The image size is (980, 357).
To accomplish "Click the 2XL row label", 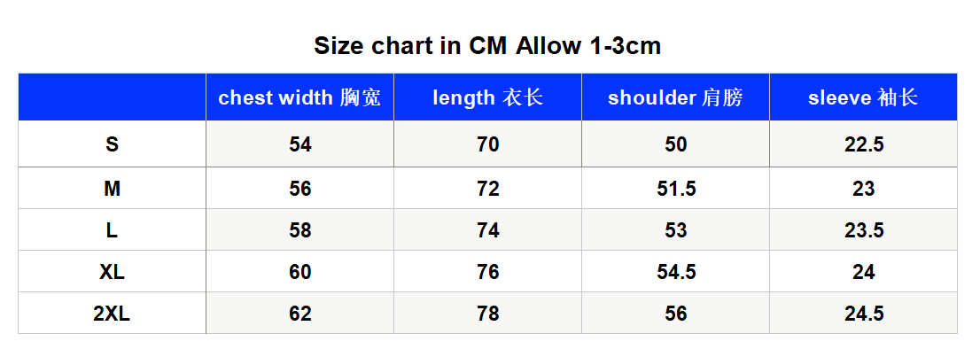I will [x=112, y=314].
